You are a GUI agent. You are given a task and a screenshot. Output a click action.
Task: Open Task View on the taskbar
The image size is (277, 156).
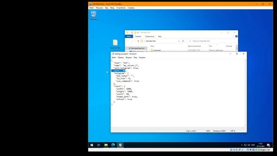[x=99, y=145]
